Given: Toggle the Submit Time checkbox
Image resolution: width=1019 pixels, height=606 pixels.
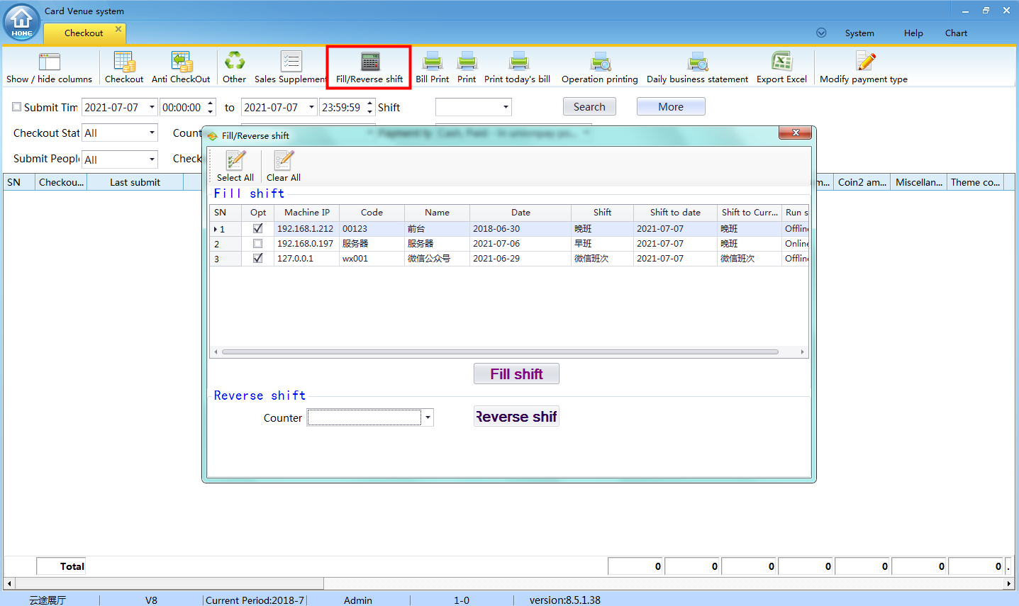Looking at the screenshot, I should [x=17, y=107].
